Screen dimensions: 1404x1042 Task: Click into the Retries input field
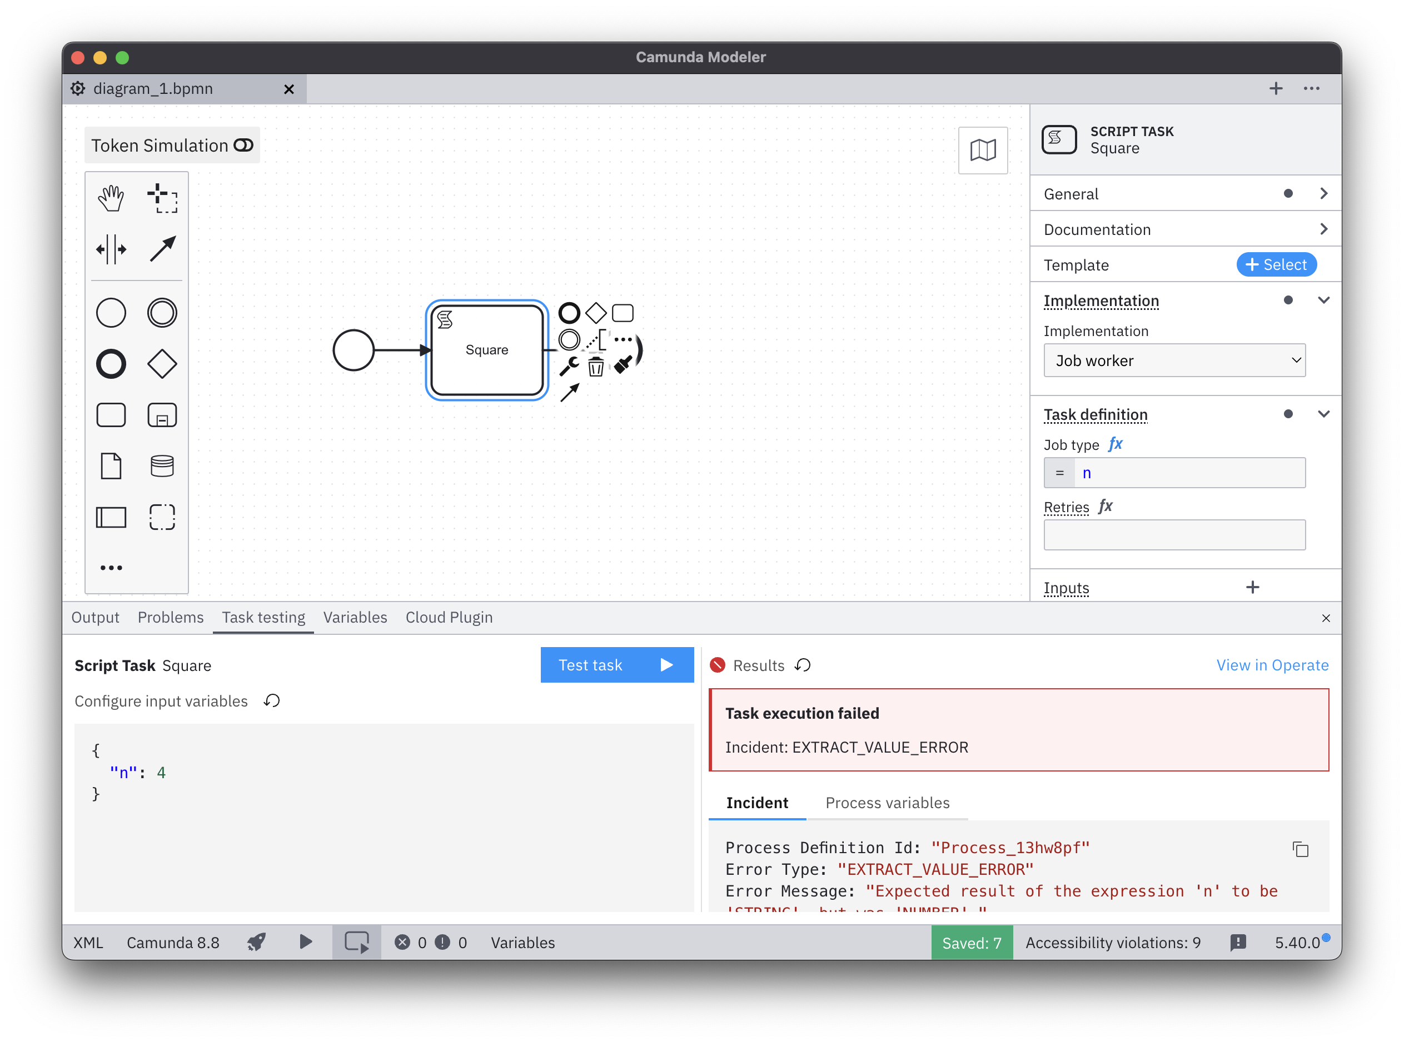[x=1174, y=535]
